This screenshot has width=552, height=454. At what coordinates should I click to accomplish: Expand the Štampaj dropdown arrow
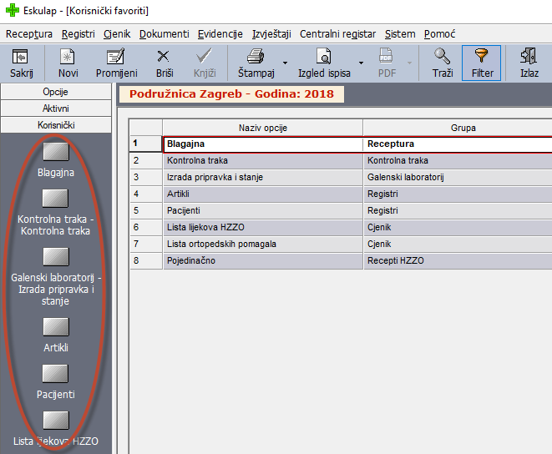tap(284, 63)
